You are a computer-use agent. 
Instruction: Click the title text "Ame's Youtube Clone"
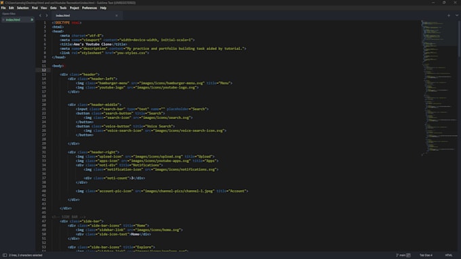92,44
